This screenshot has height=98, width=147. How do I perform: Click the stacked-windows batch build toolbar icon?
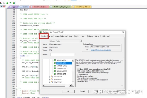click(4, 3)
